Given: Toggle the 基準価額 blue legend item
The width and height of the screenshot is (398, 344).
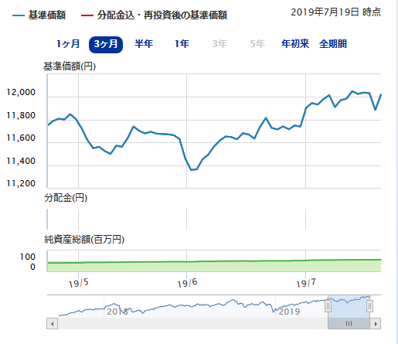Looking at the screenshot, I should click(39, 15).
